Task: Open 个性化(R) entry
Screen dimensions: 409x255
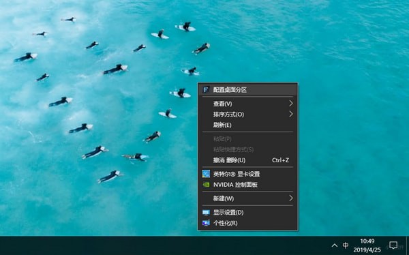Action: coord(247,223)
